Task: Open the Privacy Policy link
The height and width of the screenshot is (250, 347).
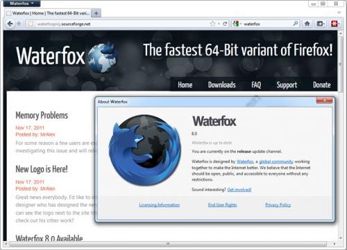Action: [278, 205]
